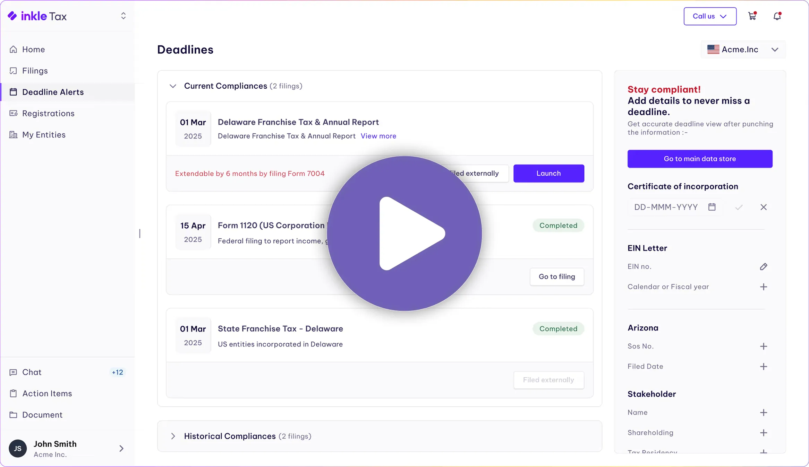Viewport: 809px width, 467px height.
Task: Add Stakeholder Shareholding plus icon
Action: (x=763, y=433)
